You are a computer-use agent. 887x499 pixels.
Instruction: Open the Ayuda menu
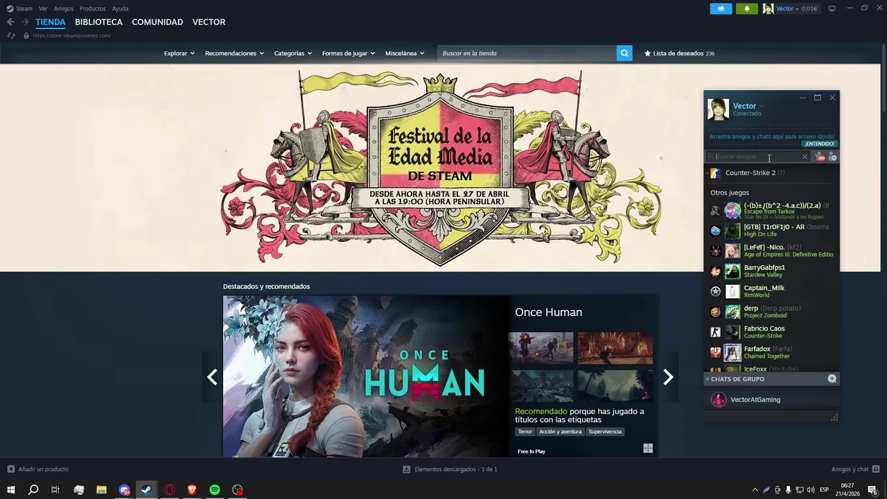pyautogui.click(x=120, y=9)
